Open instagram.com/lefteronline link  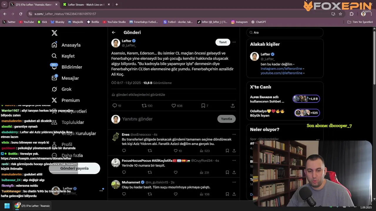pos(281,69)
